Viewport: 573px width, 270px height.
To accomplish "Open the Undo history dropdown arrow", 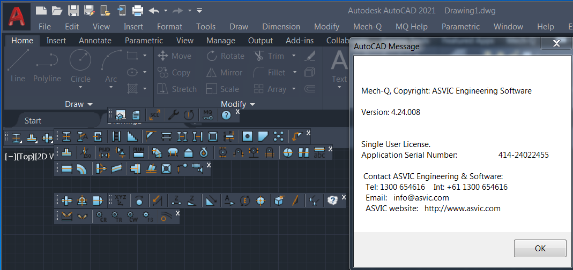I will (166, 11).
